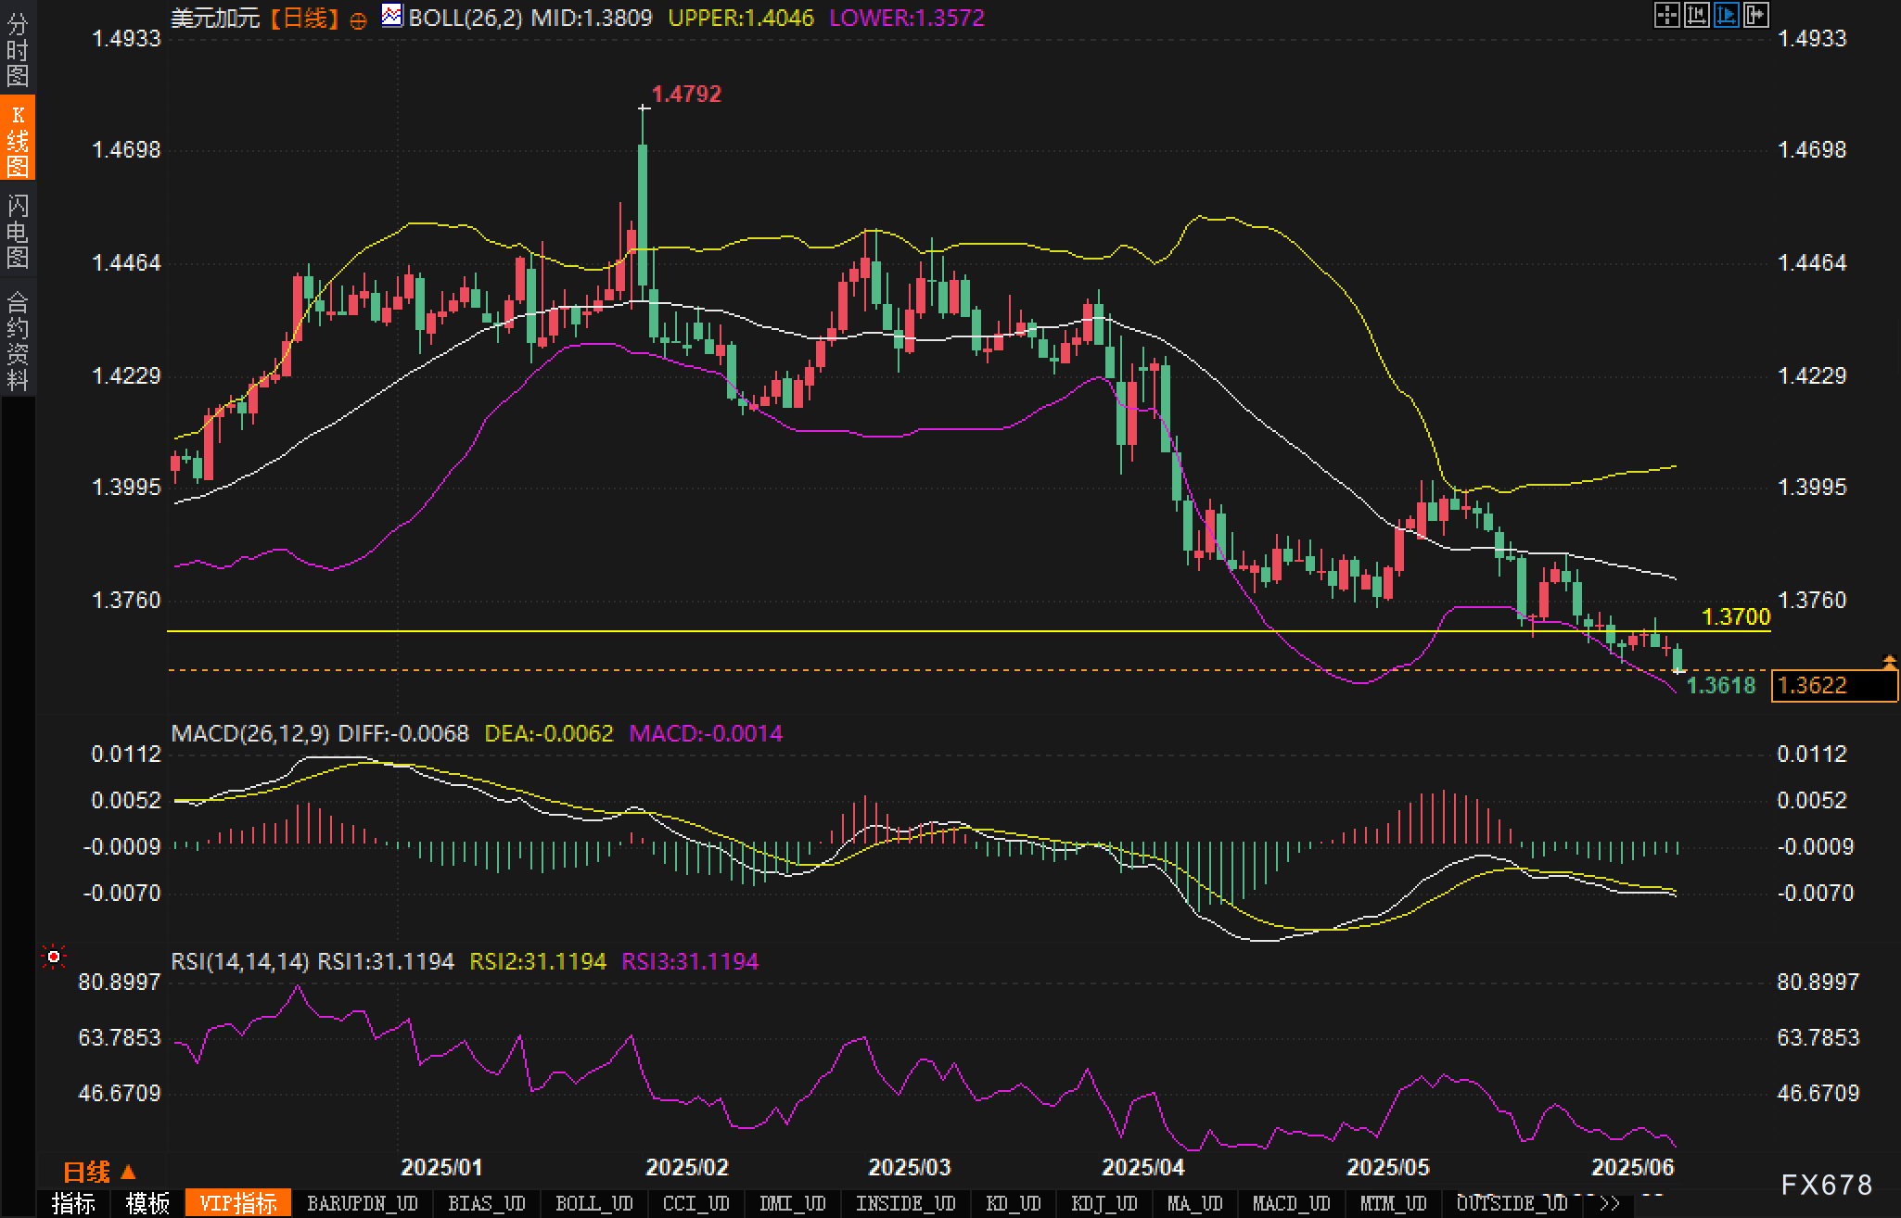Open the 指标 indicator menu
1901x1218 pixels.
click(x=73, y=1204)
